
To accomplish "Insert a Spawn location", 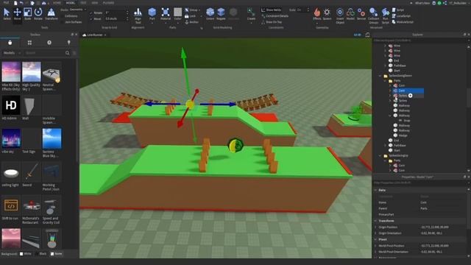I will click(x=327, y=14).
